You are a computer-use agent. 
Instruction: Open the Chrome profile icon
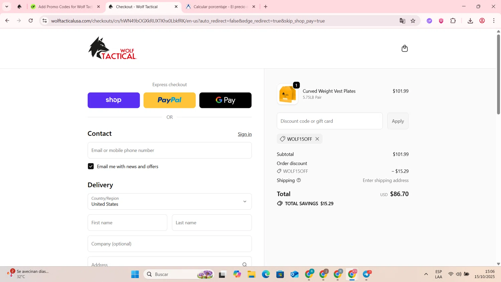coord(482,21)
